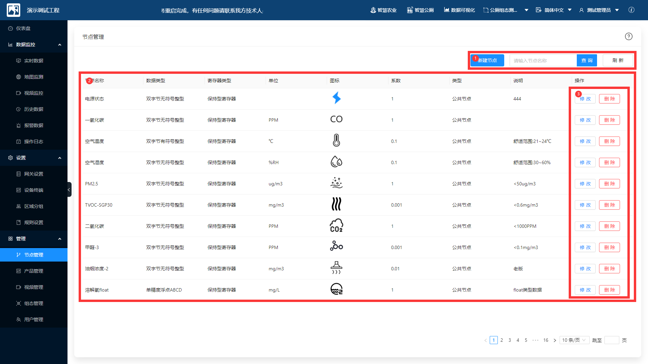Click the thermometer icon for 空气温度
The image size is (648, 364).
[336, 140]
